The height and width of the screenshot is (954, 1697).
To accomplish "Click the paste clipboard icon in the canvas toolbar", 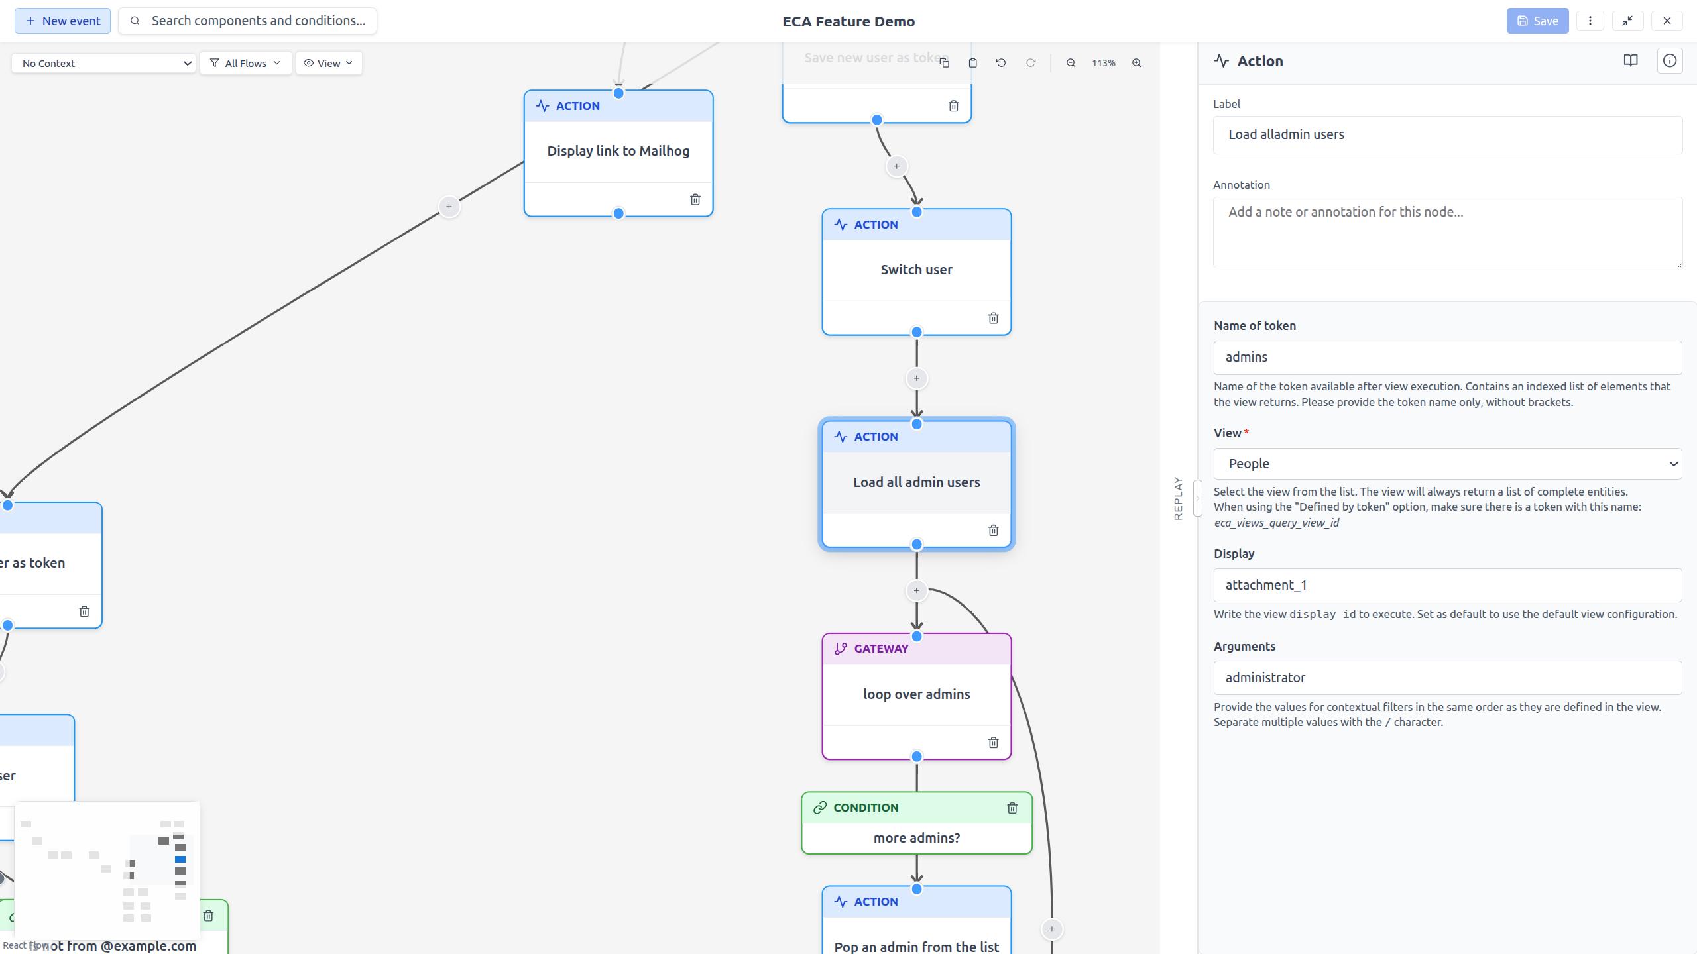I will click(972, 62).
